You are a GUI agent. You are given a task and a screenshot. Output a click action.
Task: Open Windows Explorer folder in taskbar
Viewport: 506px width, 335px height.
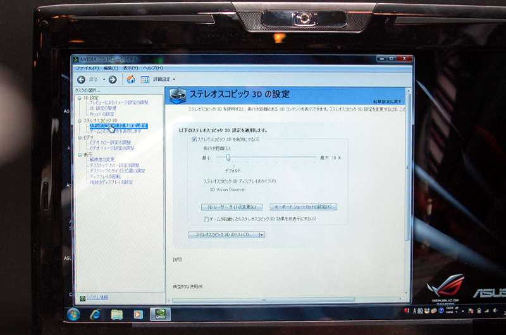tap(117, 314)
